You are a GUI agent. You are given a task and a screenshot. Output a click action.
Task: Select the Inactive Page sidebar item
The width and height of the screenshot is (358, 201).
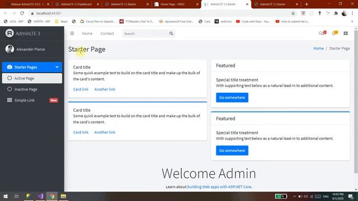32,89
